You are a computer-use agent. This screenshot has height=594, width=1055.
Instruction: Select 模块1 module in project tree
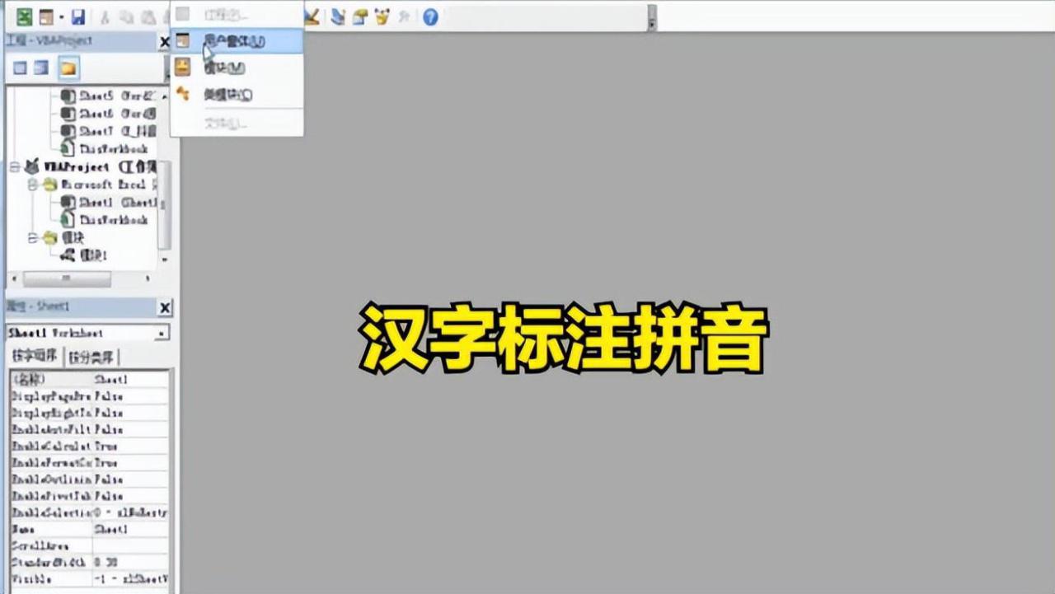point(85,255)
